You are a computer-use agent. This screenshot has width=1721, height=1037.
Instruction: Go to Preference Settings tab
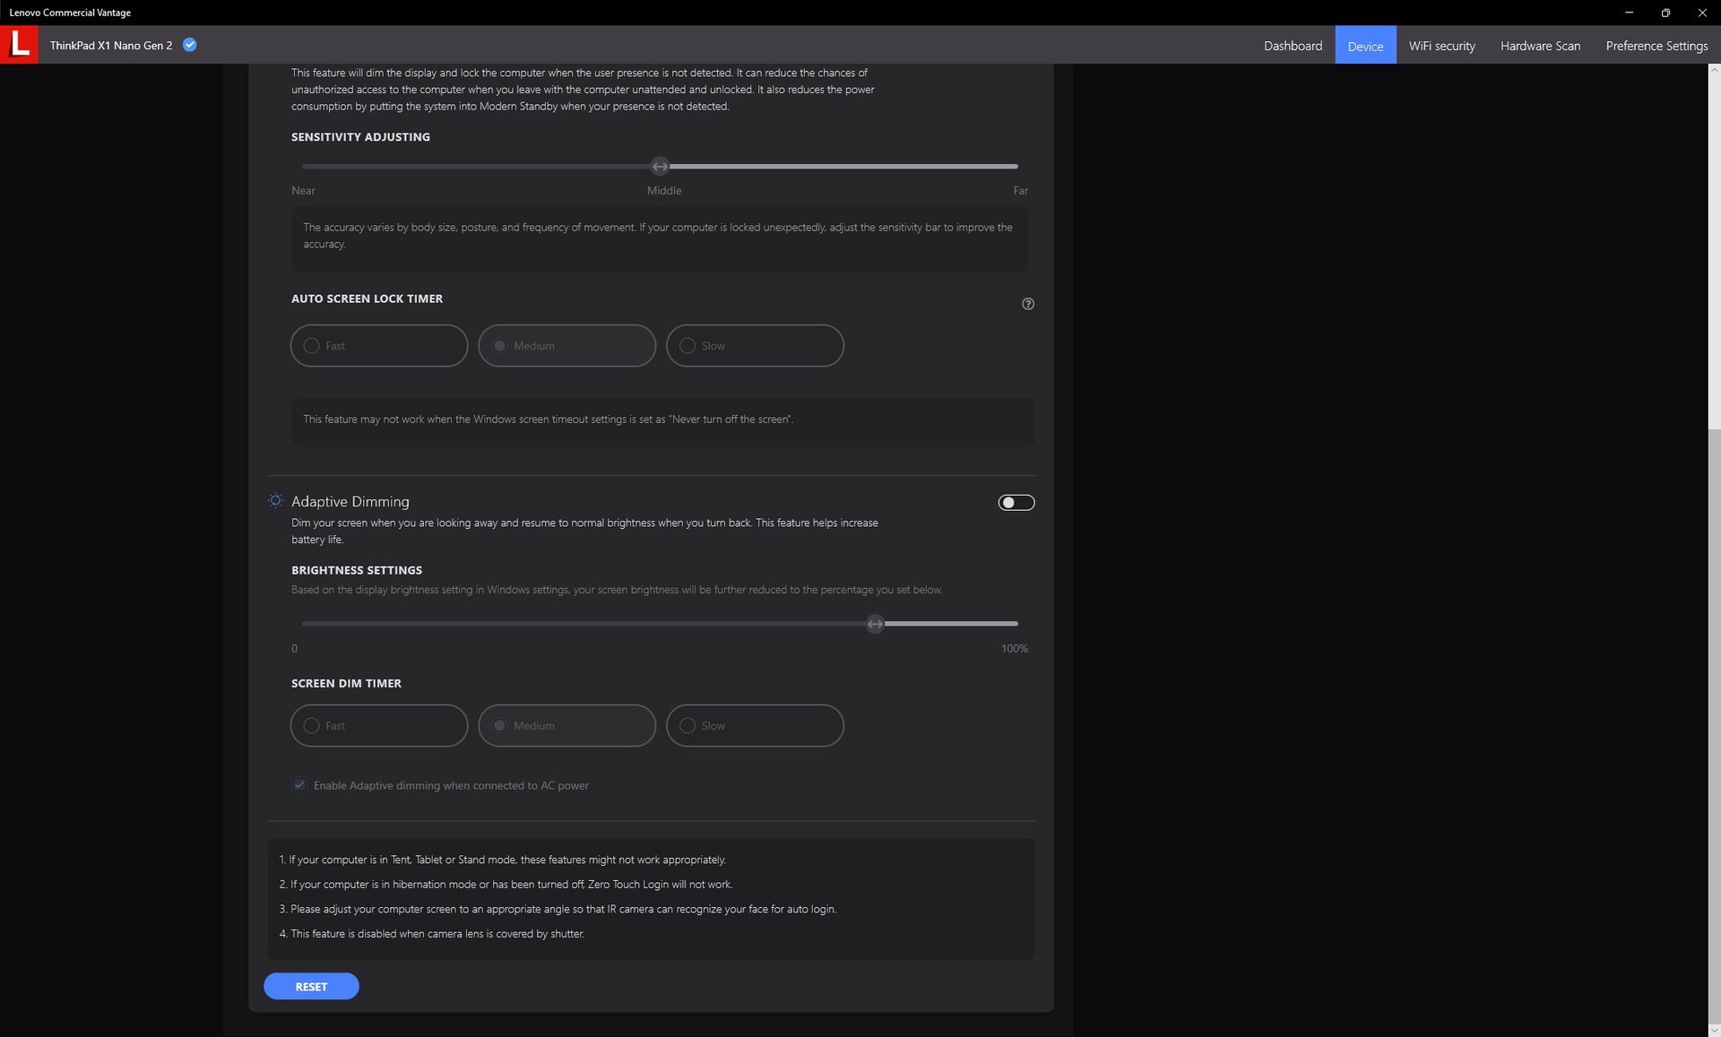click(1656, 46)
